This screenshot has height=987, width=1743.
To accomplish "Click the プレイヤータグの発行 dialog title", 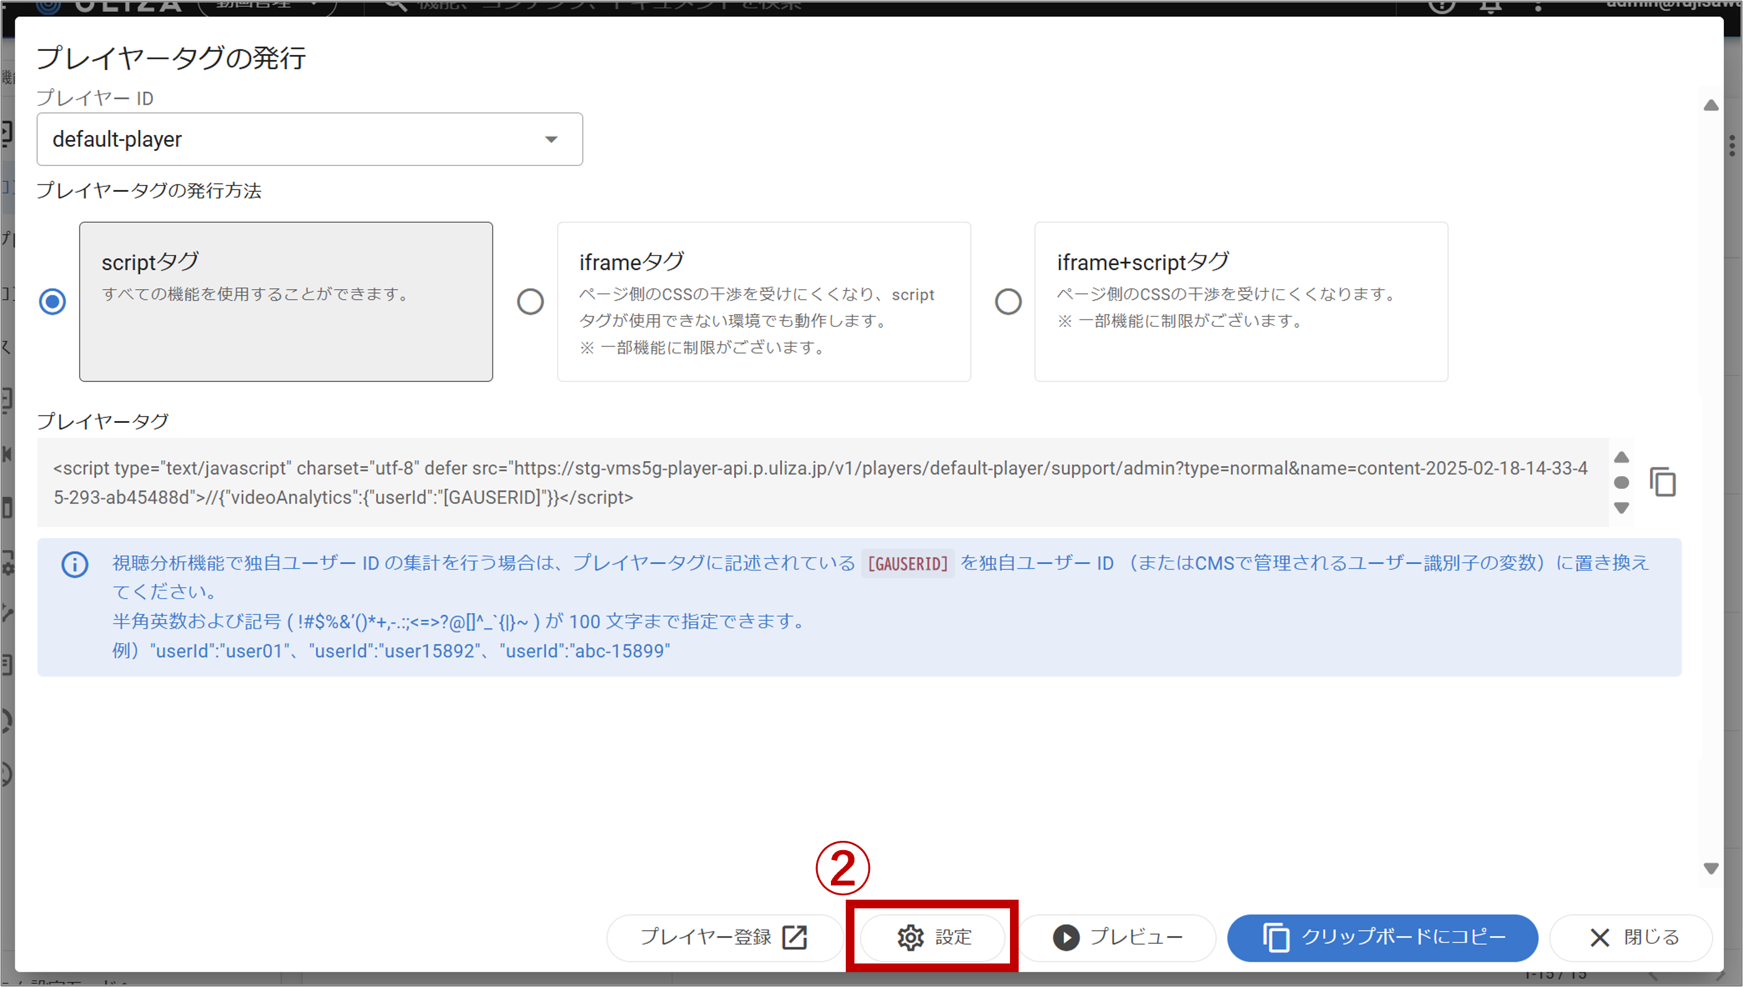I will [171, 58].
